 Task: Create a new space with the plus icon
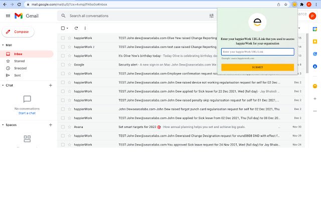point(51,125)
